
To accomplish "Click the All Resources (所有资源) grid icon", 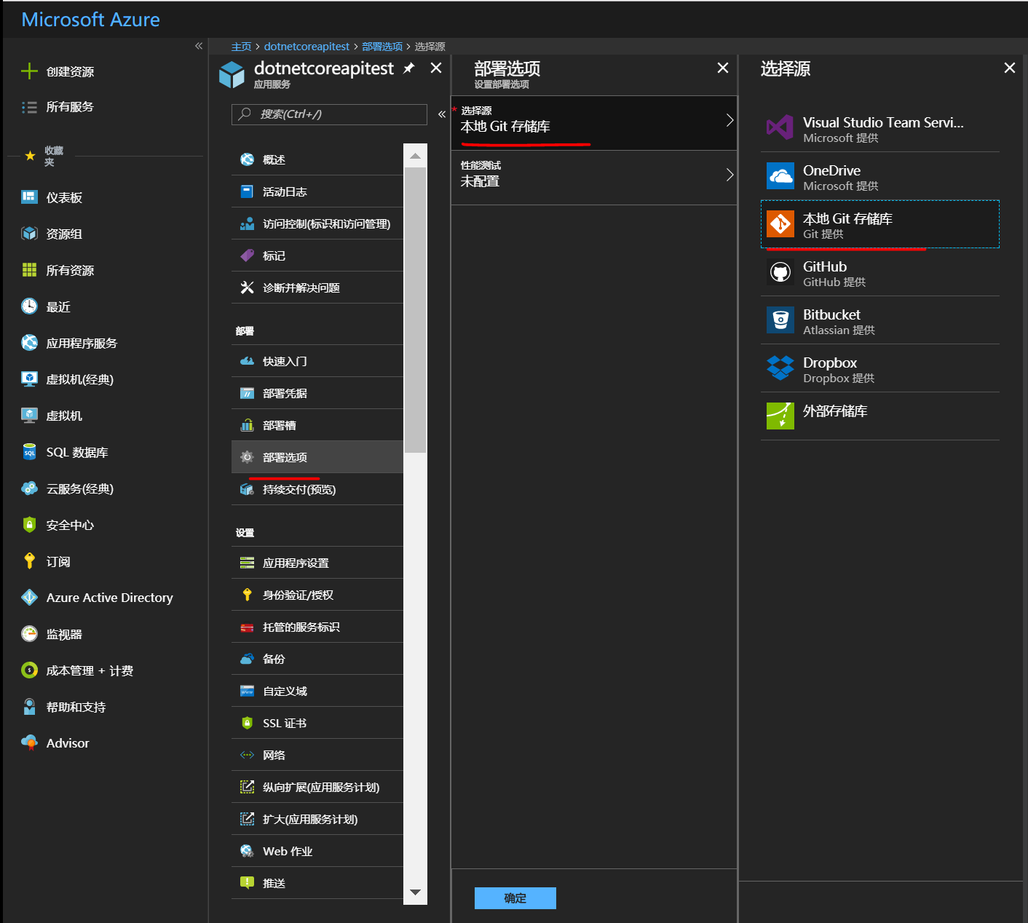I will [x=29, y=270].
